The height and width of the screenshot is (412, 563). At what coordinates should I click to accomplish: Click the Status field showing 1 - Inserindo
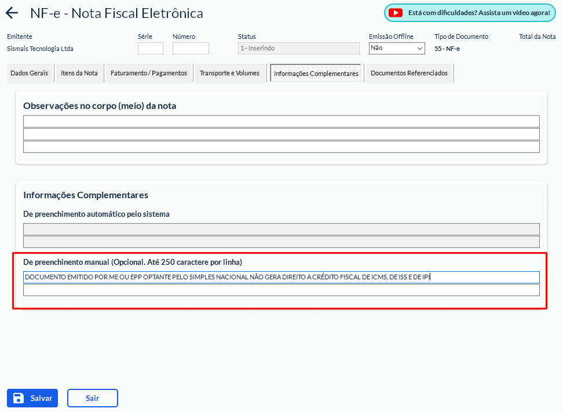coord(299,49)
